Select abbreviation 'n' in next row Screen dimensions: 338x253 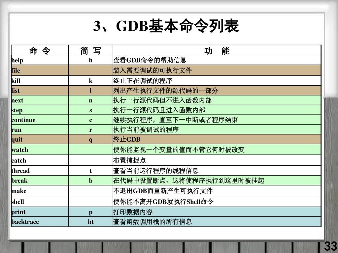tap(90, 101)
